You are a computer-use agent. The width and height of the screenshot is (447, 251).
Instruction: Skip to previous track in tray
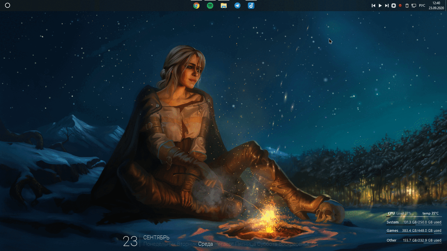[x=373, y=6]
